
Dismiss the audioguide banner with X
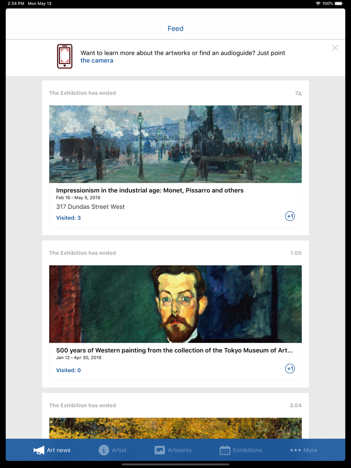[x=335, y=48]
